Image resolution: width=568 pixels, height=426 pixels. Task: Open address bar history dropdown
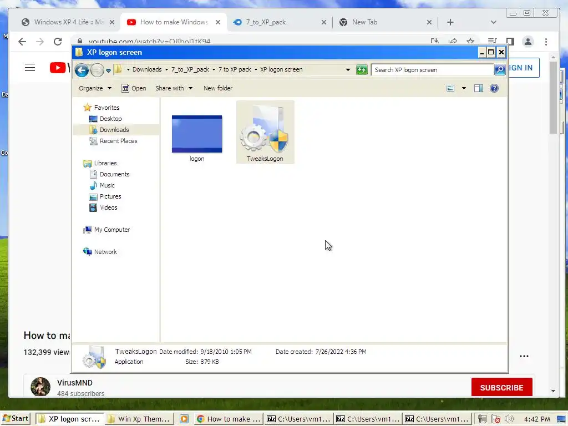tap(348, 69)
